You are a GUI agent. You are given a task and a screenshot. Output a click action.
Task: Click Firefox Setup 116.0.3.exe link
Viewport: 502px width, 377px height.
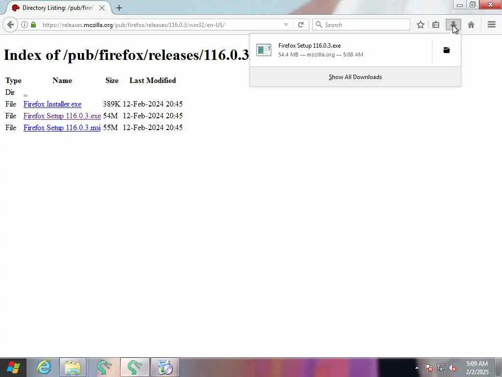[x=62, y=116]
